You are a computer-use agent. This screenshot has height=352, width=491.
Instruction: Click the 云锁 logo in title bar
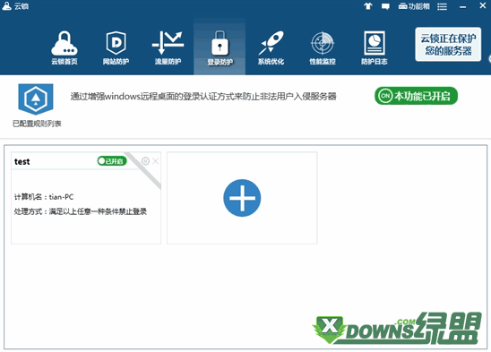(x=15, y=6)
